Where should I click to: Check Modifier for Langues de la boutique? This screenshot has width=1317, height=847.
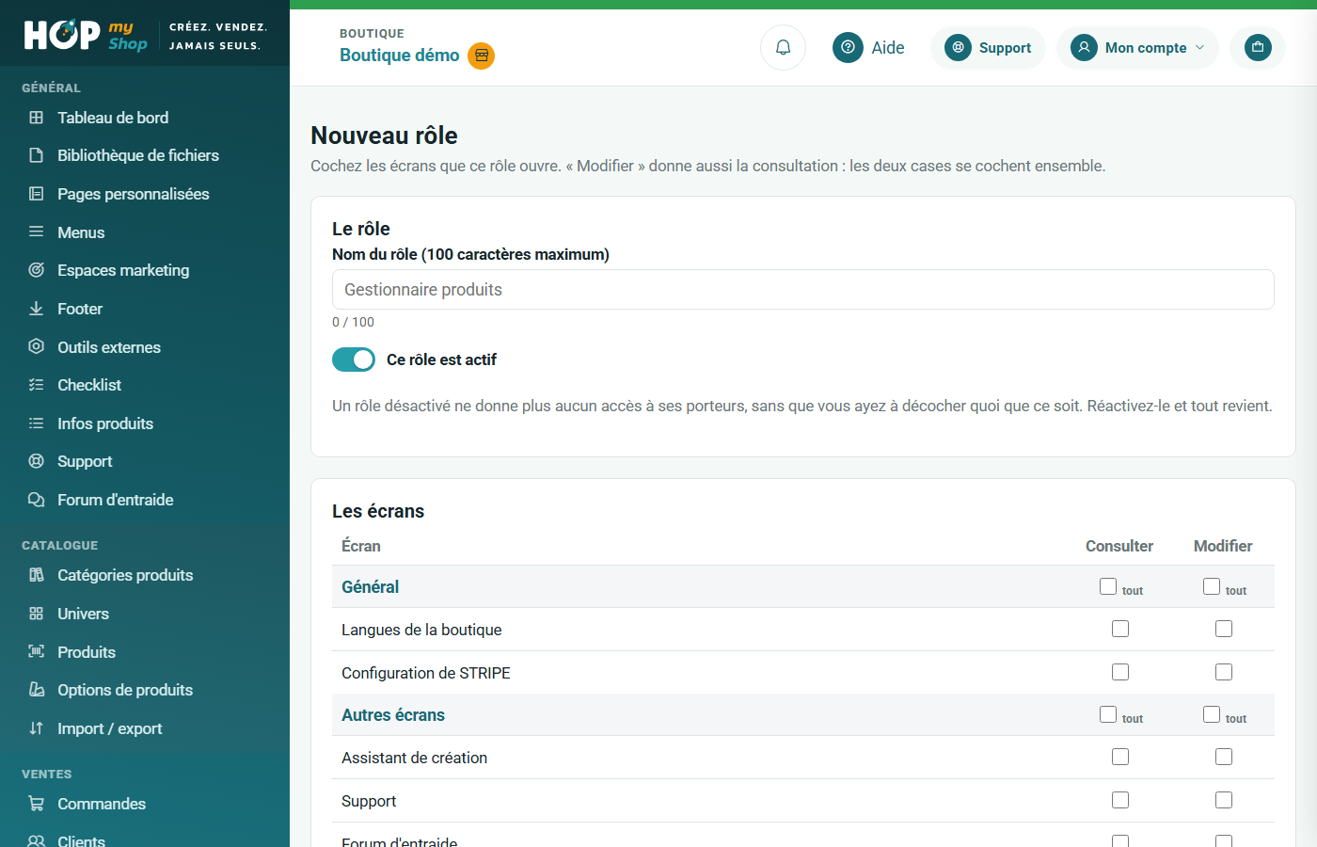pos(1224,629)
